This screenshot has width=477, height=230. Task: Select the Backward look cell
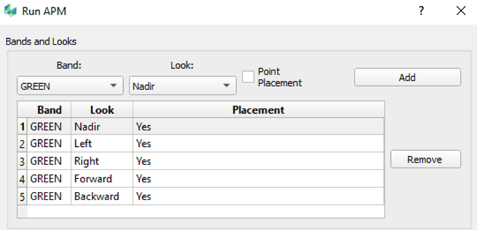point(102,196)
